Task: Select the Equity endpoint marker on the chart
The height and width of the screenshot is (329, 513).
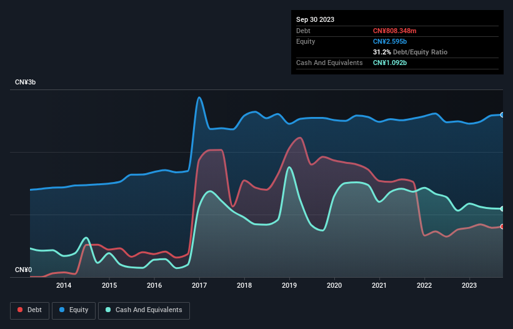Action: (502, 115)
